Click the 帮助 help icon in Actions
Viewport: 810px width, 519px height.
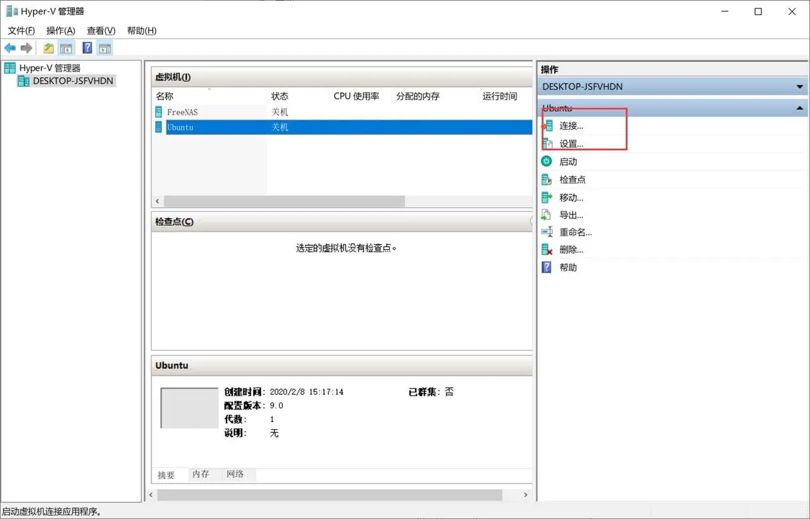point(547,268)
